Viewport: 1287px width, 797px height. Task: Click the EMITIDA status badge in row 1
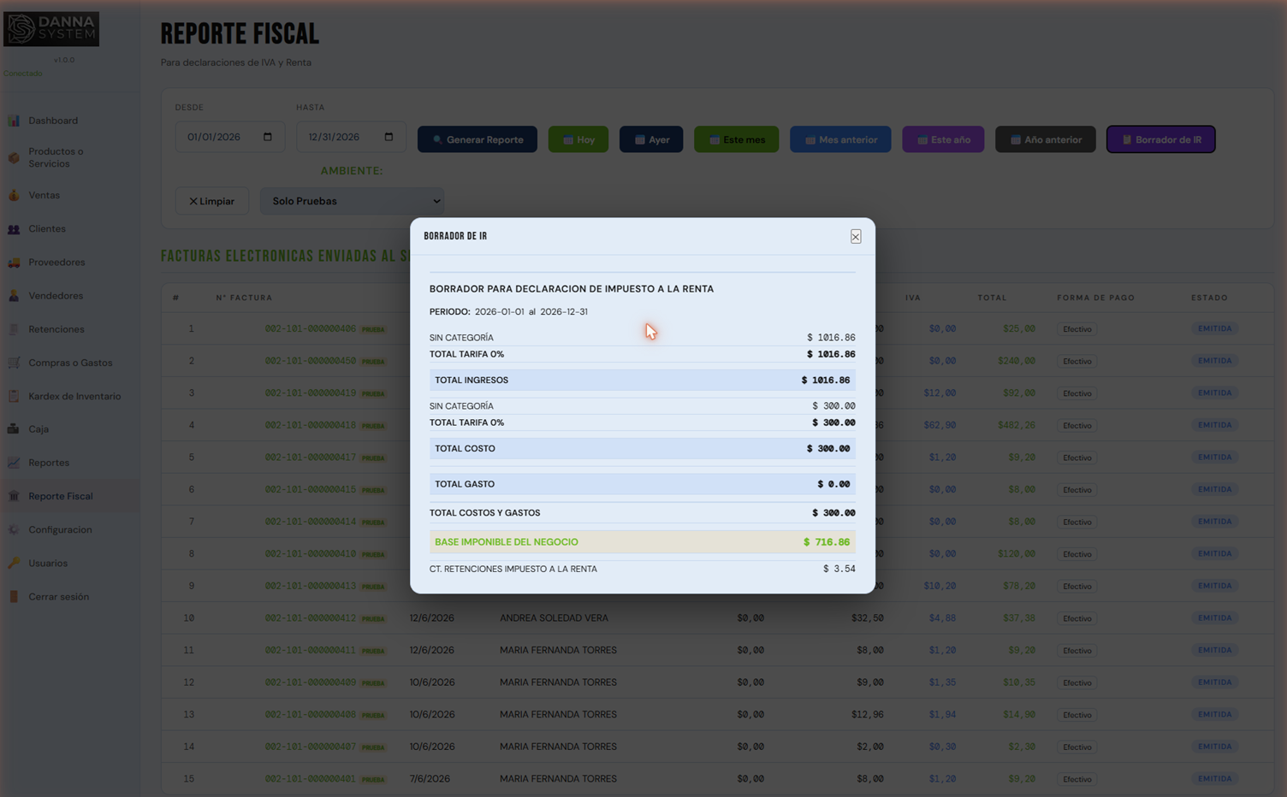coord(1214,328)
